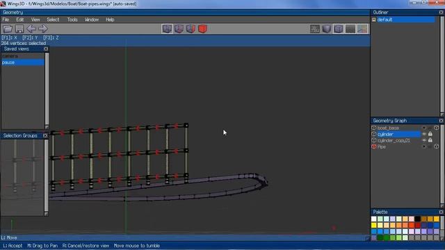
Task: Open the Edit menu
Action: [20, 19]
